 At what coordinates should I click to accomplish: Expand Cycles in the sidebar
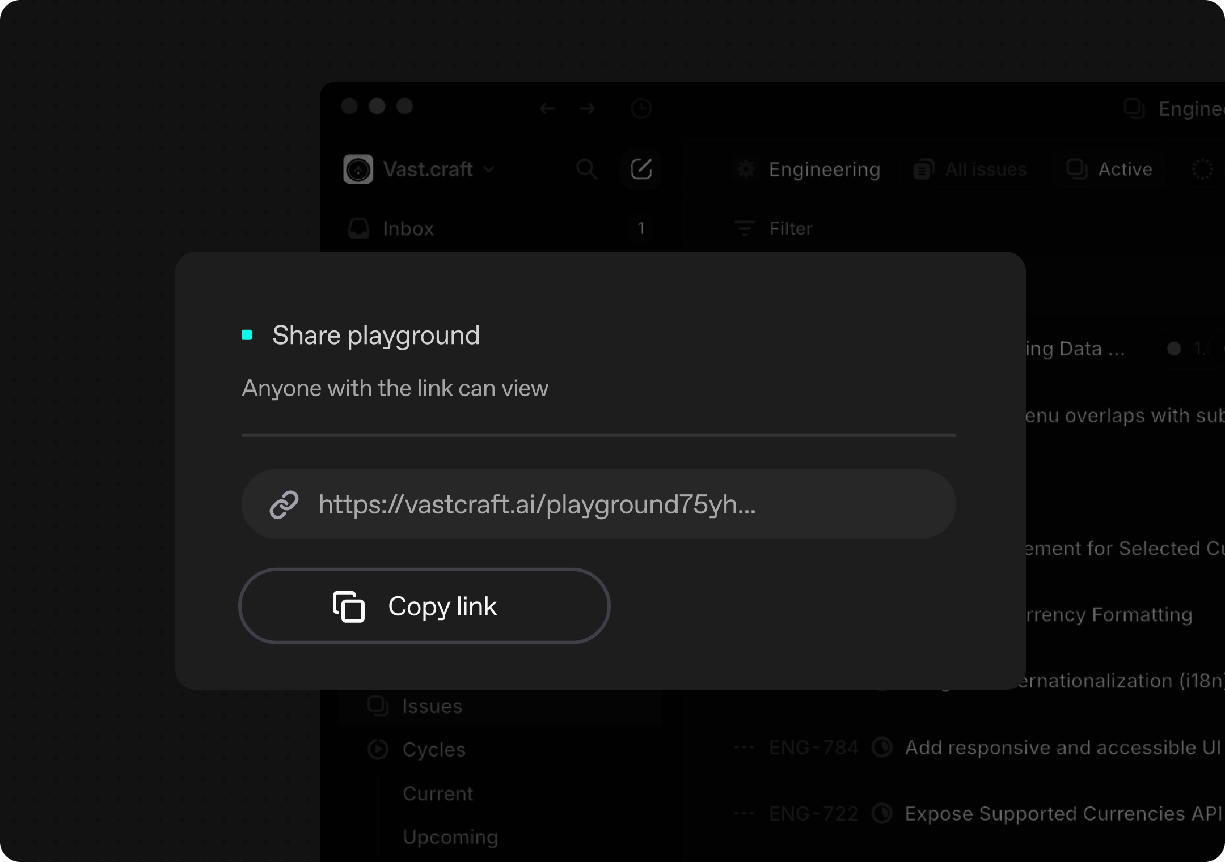click(x=433, y=749)
